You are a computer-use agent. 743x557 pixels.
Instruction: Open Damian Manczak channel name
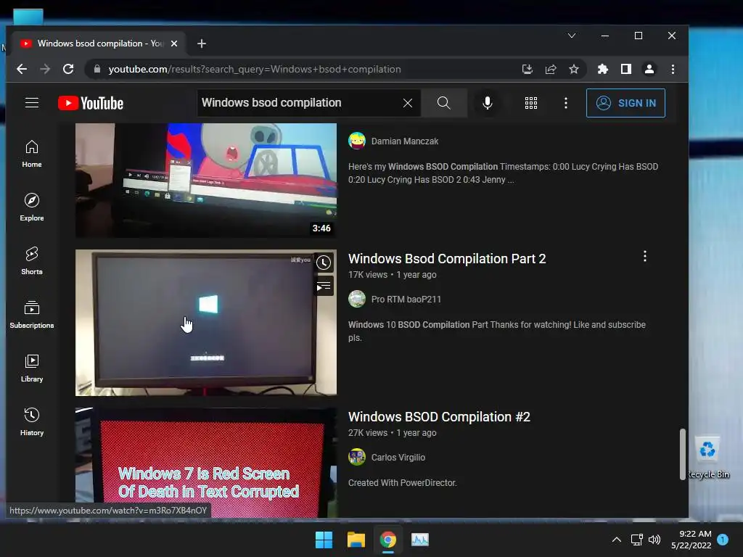[405, 141]
